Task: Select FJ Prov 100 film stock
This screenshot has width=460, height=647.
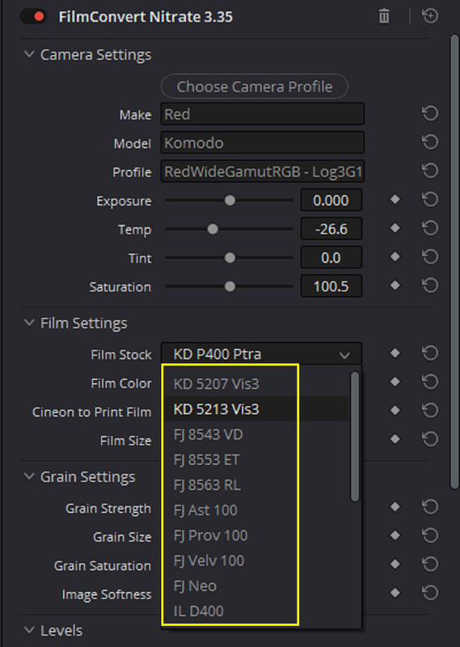Action: pyautogui.click(x=255, y=535)
